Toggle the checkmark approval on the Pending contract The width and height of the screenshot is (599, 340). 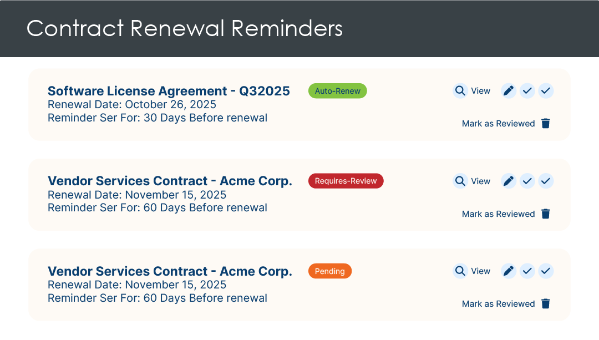coord(527,271)
